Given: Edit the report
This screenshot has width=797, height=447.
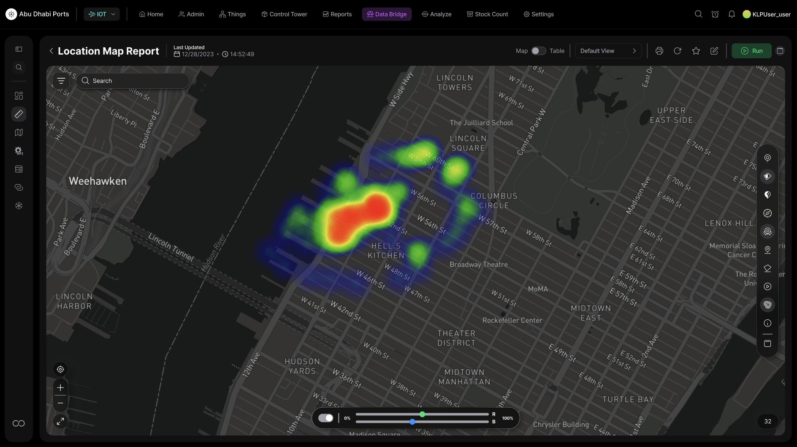Looking at the screenshot, I should (714, 51).
